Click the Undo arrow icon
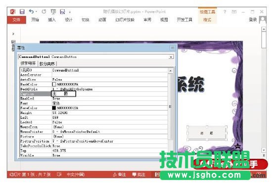272x183 pixels. [31, 11]
